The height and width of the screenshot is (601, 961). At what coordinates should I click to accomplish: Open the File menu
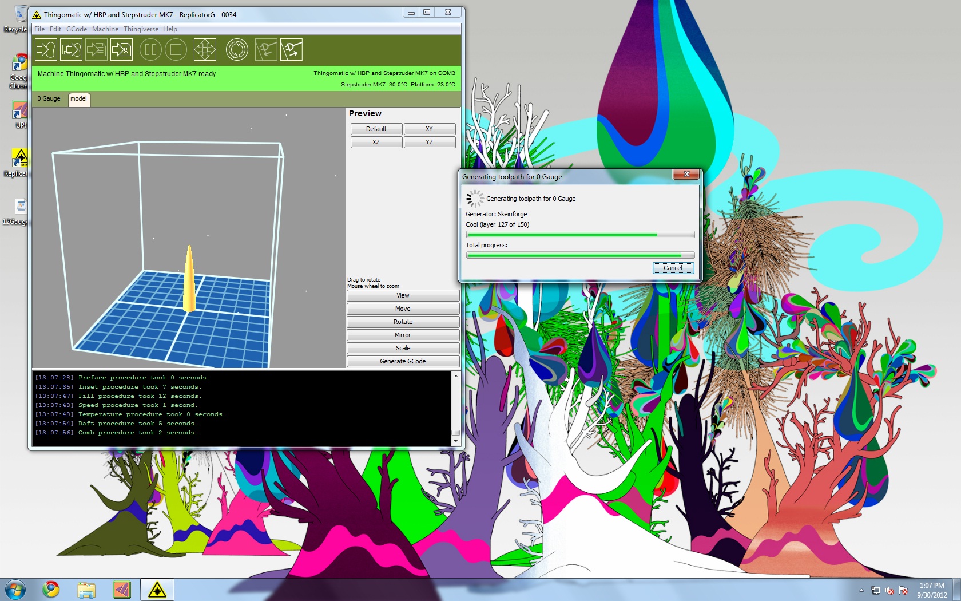pyautogui.click(x=39, y=29)
